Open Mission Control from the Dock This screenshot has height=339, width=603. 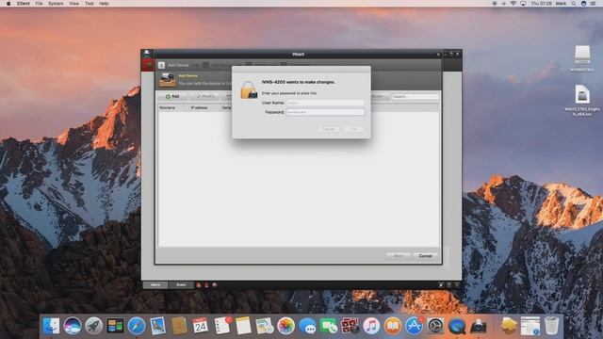(x=115, y=326)
